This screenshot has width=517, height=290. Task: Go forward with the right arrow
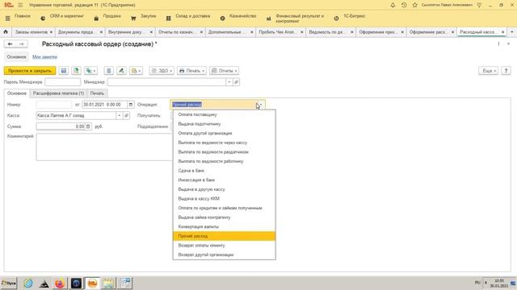tap(22, 44)
